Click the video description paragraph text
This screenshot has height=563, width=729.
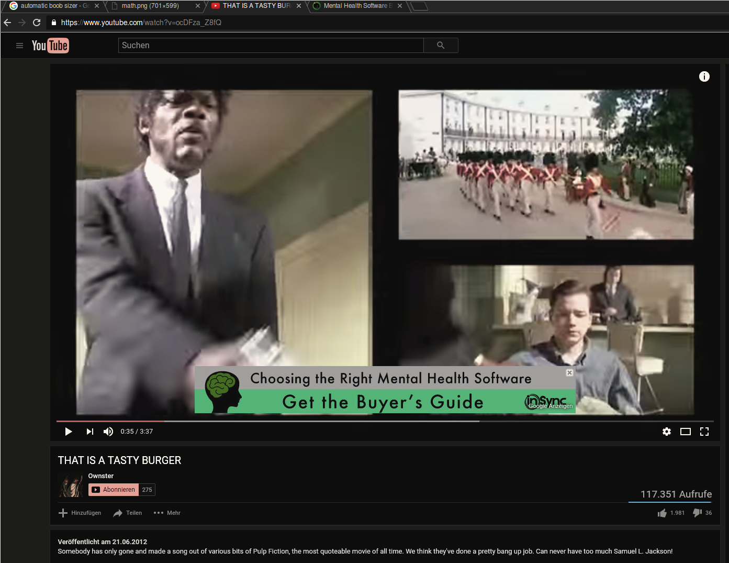tap(365, 551)
